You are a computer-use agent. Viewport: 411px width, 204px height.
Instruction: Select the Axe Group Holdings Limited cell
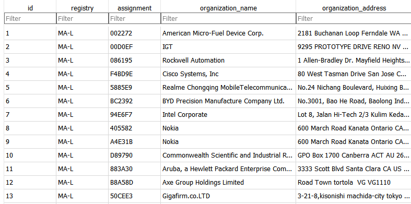point(228,183)
